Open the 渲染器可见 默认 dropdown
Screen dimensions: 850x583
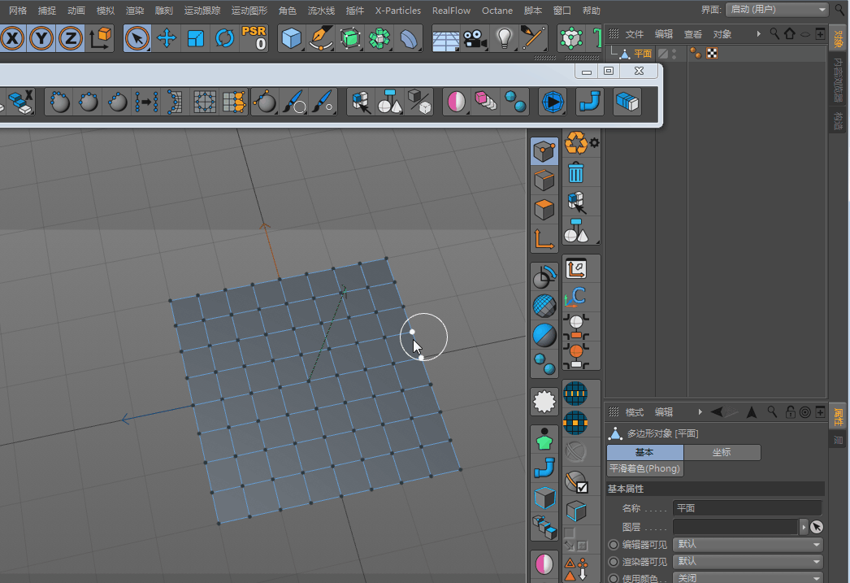[x=748, y=562]
